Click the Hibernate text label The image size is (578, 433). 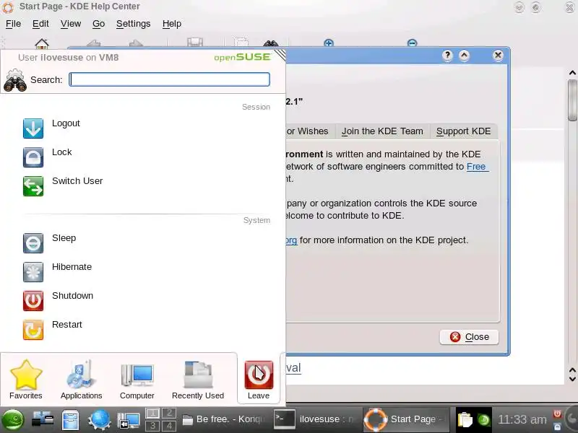pos(72,267)
